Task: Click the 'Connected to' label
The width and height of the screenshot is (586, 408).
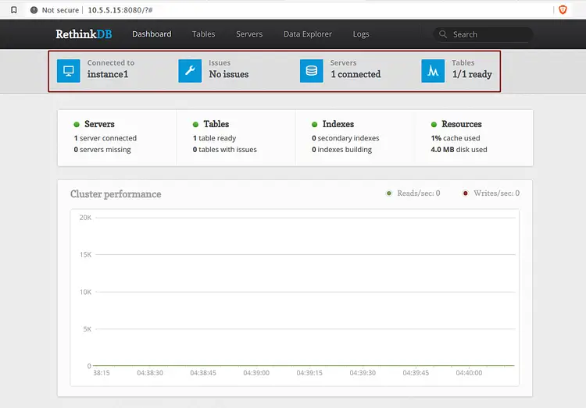Action: (111, 62)
